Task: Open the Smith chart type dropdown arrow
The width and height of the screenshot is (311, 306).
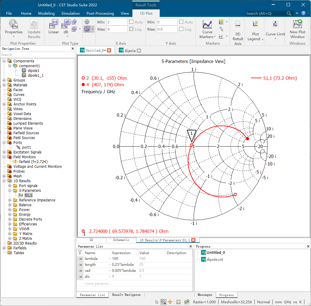Action: tap(92, 29)
